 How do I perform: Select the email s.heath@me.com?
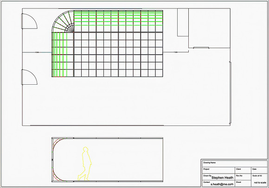pyautogui.click(x=222, y=184)
